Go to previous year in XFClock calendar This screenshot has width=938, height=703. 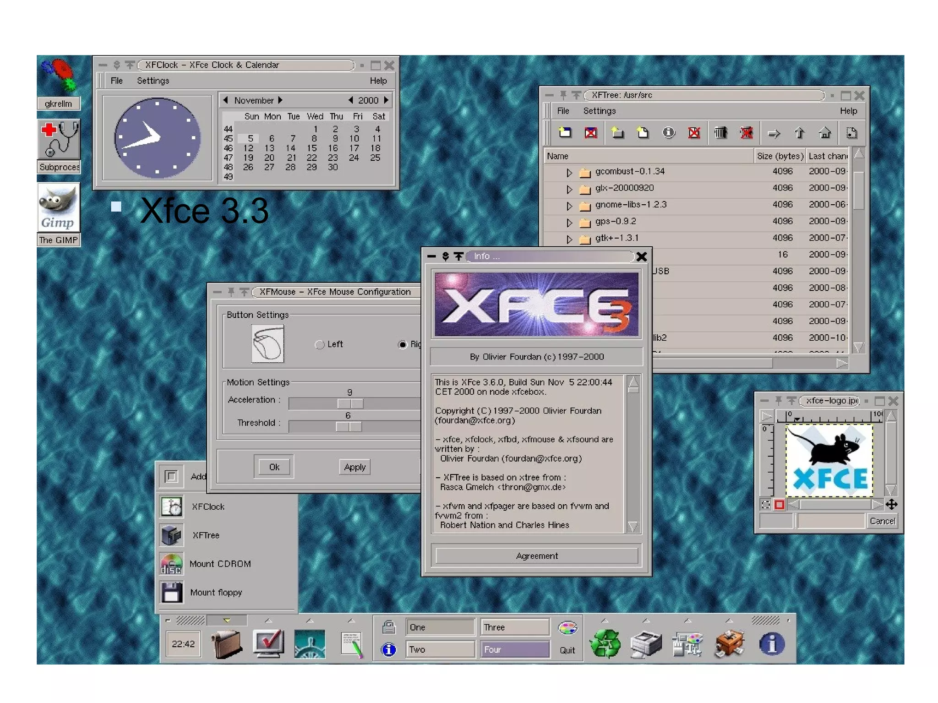click(x=351, y=100)
